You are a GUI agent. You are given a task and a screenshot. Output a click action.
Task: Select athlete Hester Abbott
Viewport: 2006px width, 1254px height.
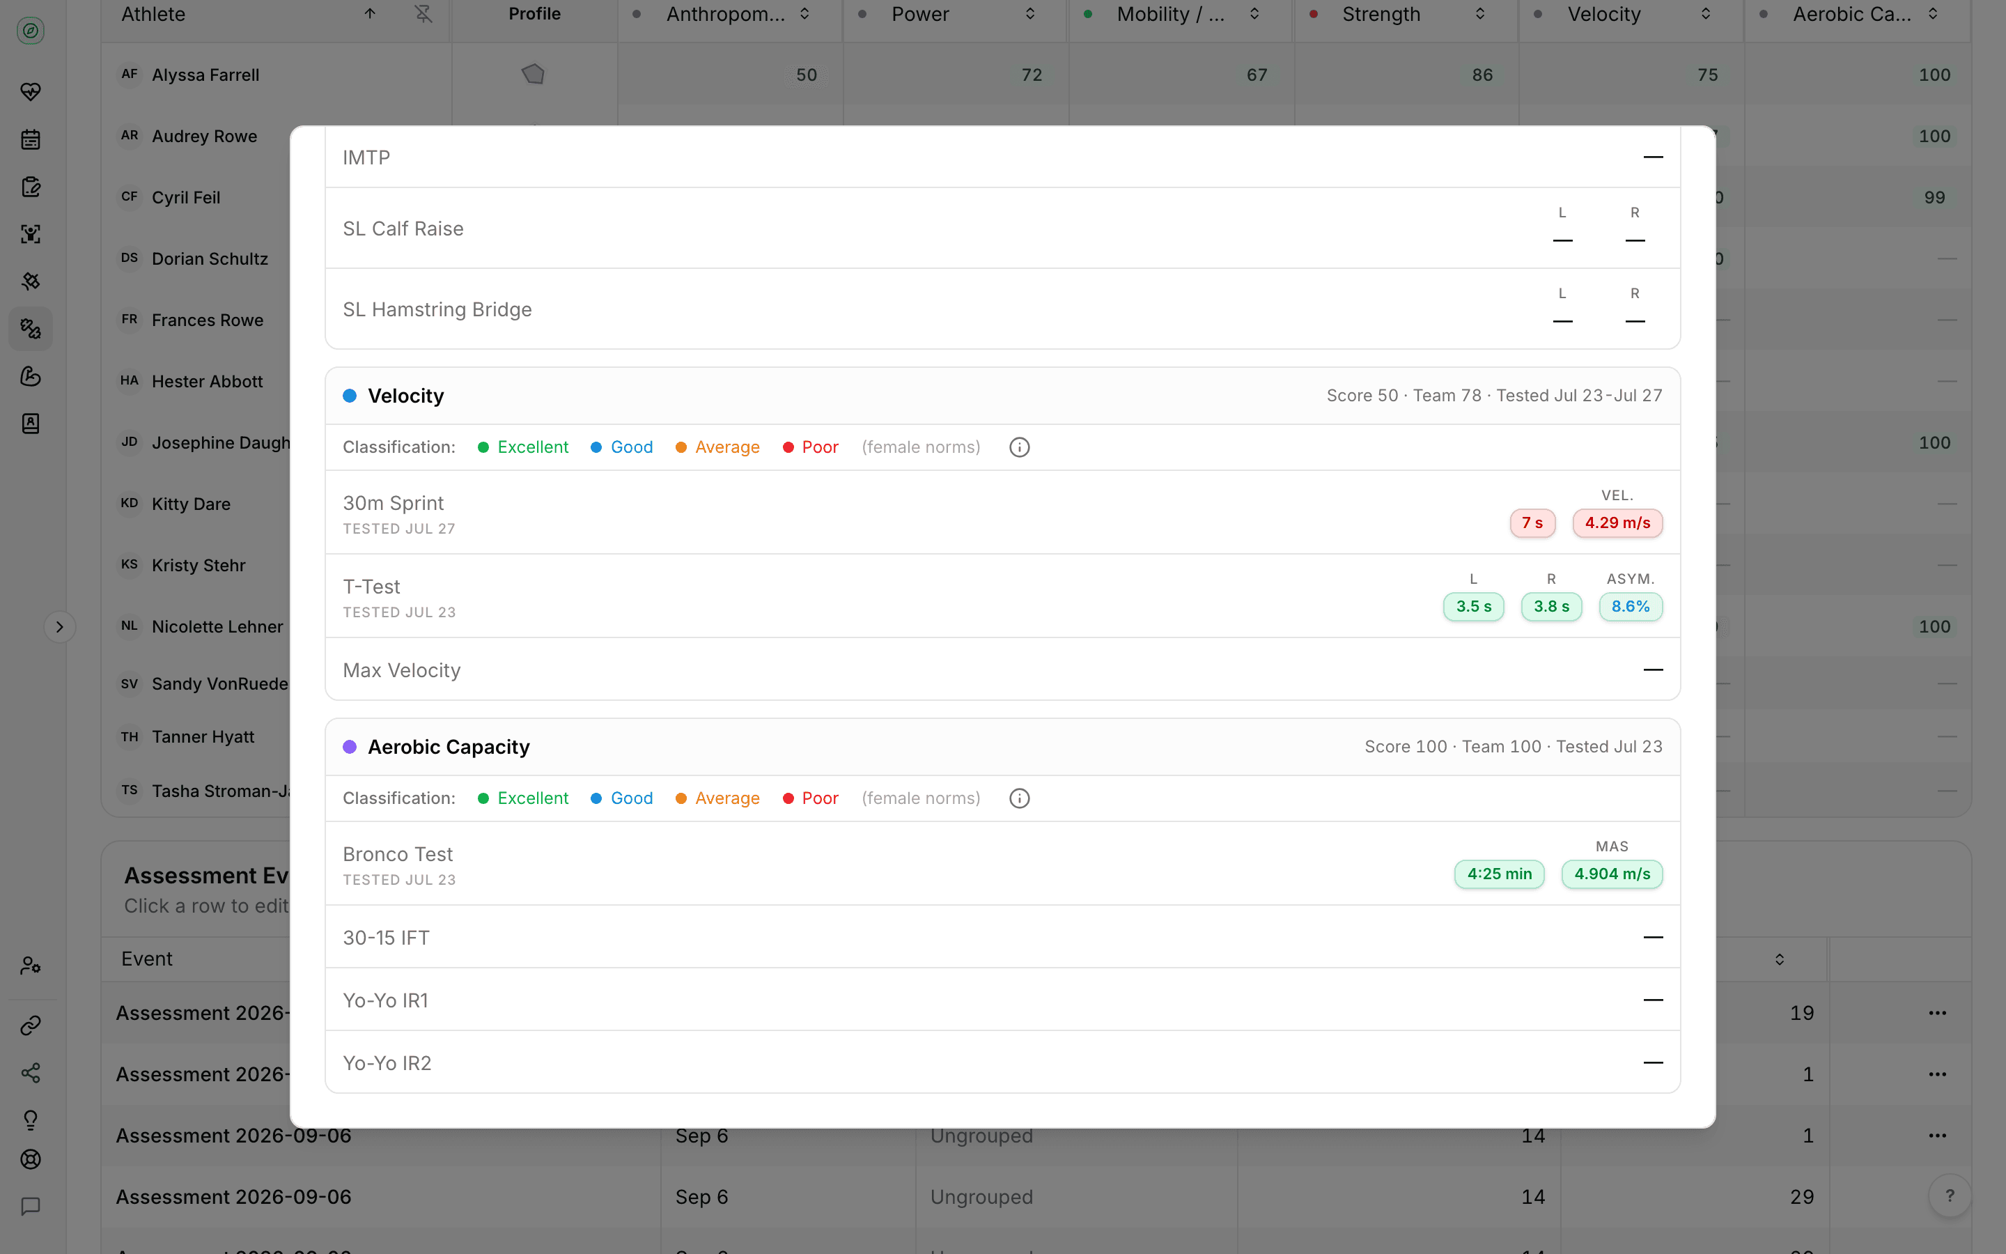(x=208, y=382)
